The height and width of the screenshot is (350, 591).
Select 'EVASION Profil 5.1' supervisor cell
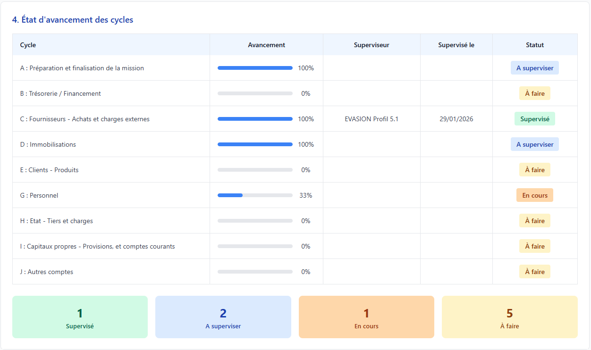coord(371,119)
